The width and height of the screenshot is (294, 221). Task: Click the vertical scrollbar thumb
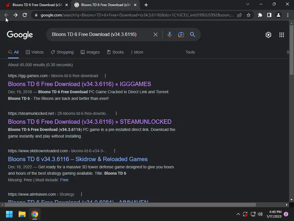(291, 50)
